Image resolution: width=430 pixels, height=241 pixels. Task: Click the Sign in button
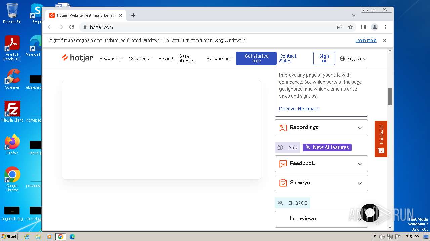324,58
